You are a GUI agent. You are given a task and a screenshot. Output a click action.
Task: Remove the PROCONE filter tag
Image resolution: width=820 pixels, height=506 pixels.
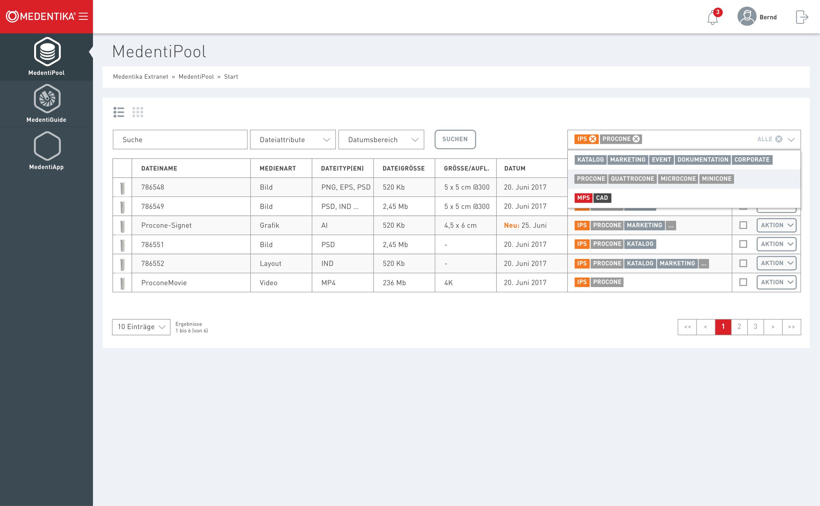pos(636,139)
